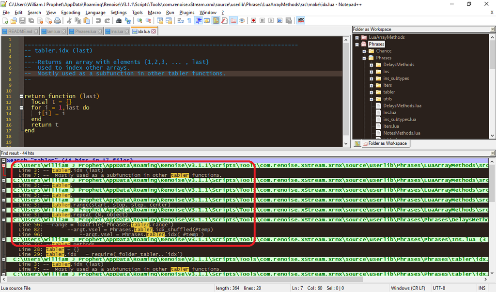Redo the edit with the Redo arrow

pyautogui.click(x=107, y=20)
